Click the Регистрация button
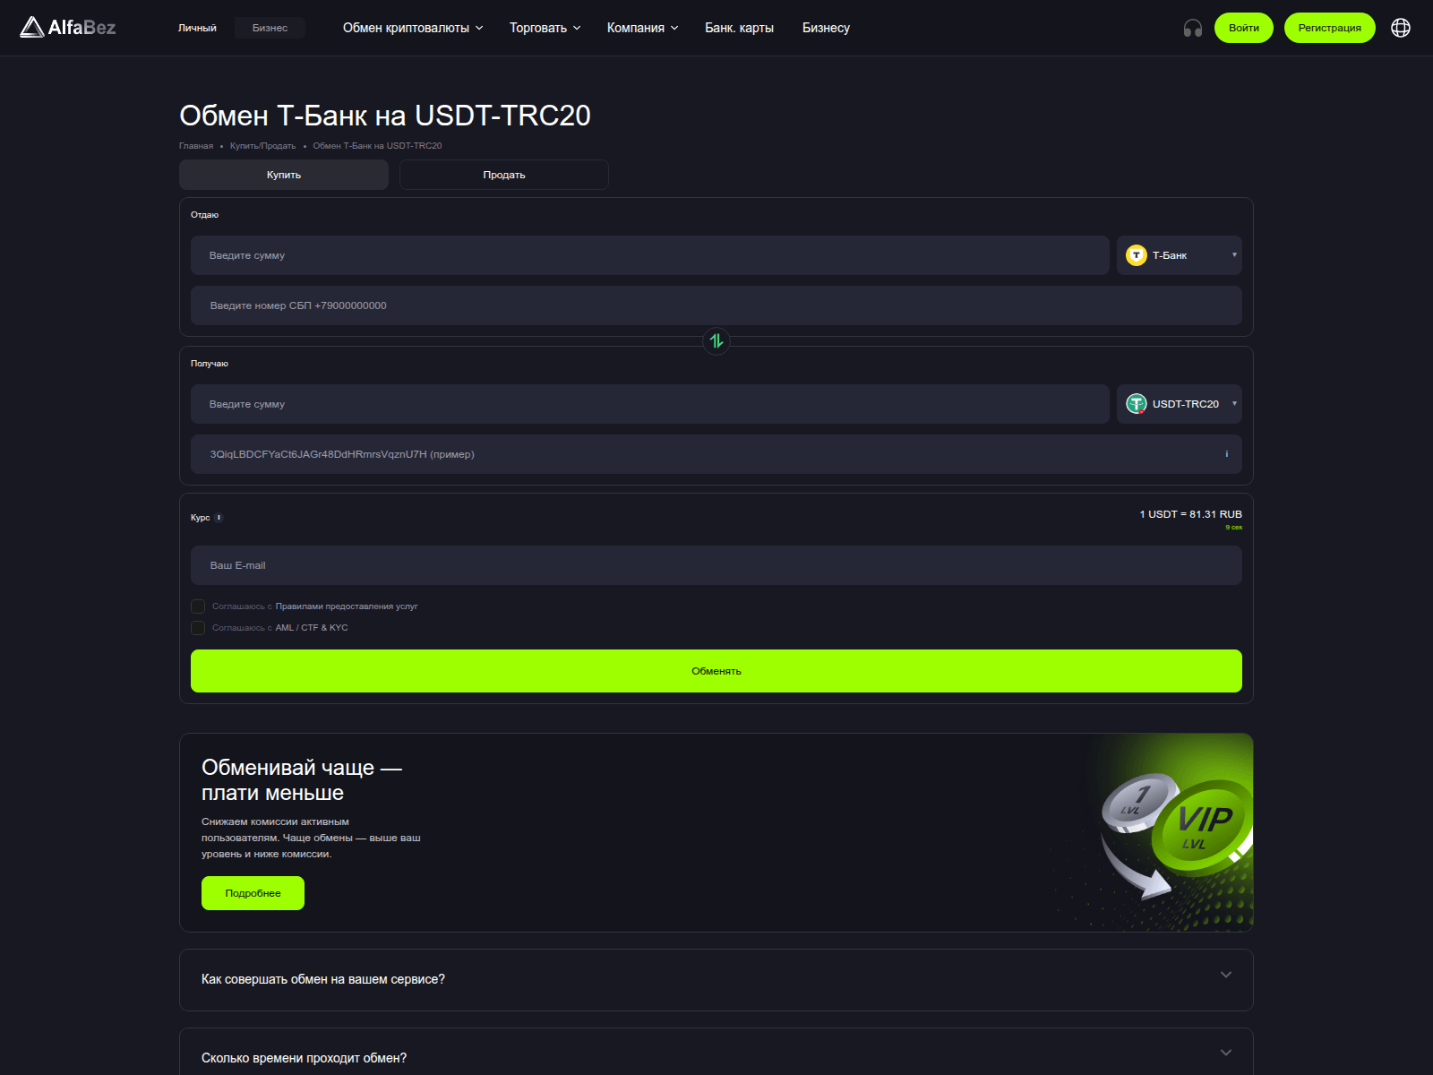The width and height of the screenshot is (1433, 1075). tap(1330, 28)
